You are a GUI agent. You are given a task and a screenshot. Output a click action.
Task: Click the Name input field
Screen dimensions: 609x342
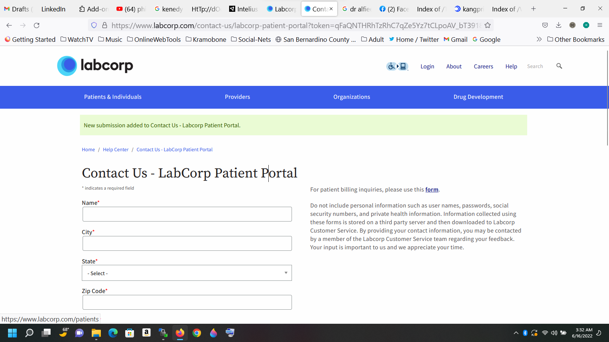(x=187, y=214)
